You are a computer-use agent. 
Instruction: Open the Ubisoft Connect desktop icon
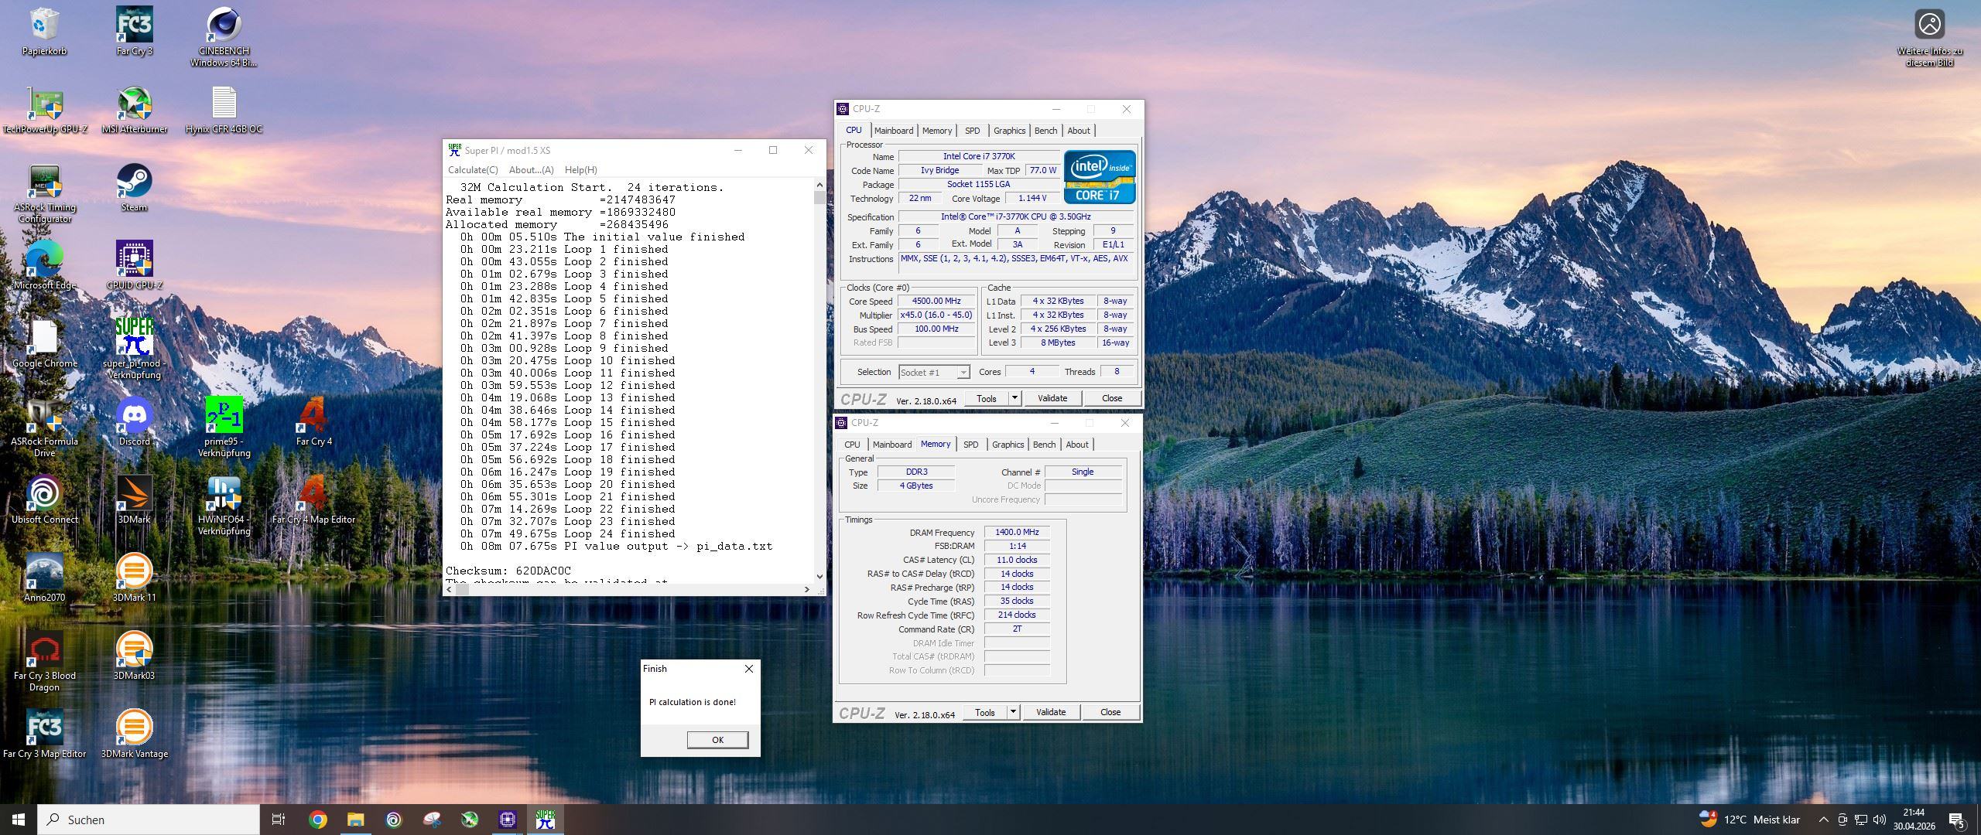pos(44,500)
